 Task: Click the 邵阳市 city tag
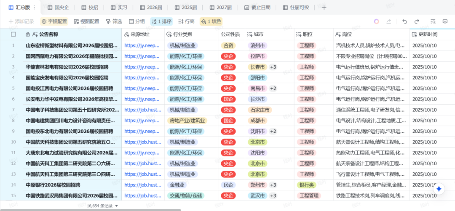tap(257, 78)
